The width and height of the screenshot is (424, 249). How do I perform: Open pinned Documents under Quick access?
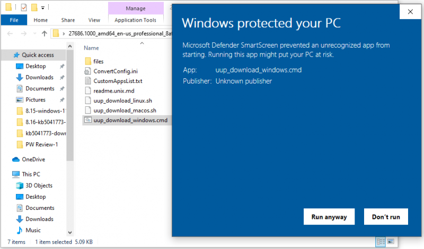tap(40, 88)
